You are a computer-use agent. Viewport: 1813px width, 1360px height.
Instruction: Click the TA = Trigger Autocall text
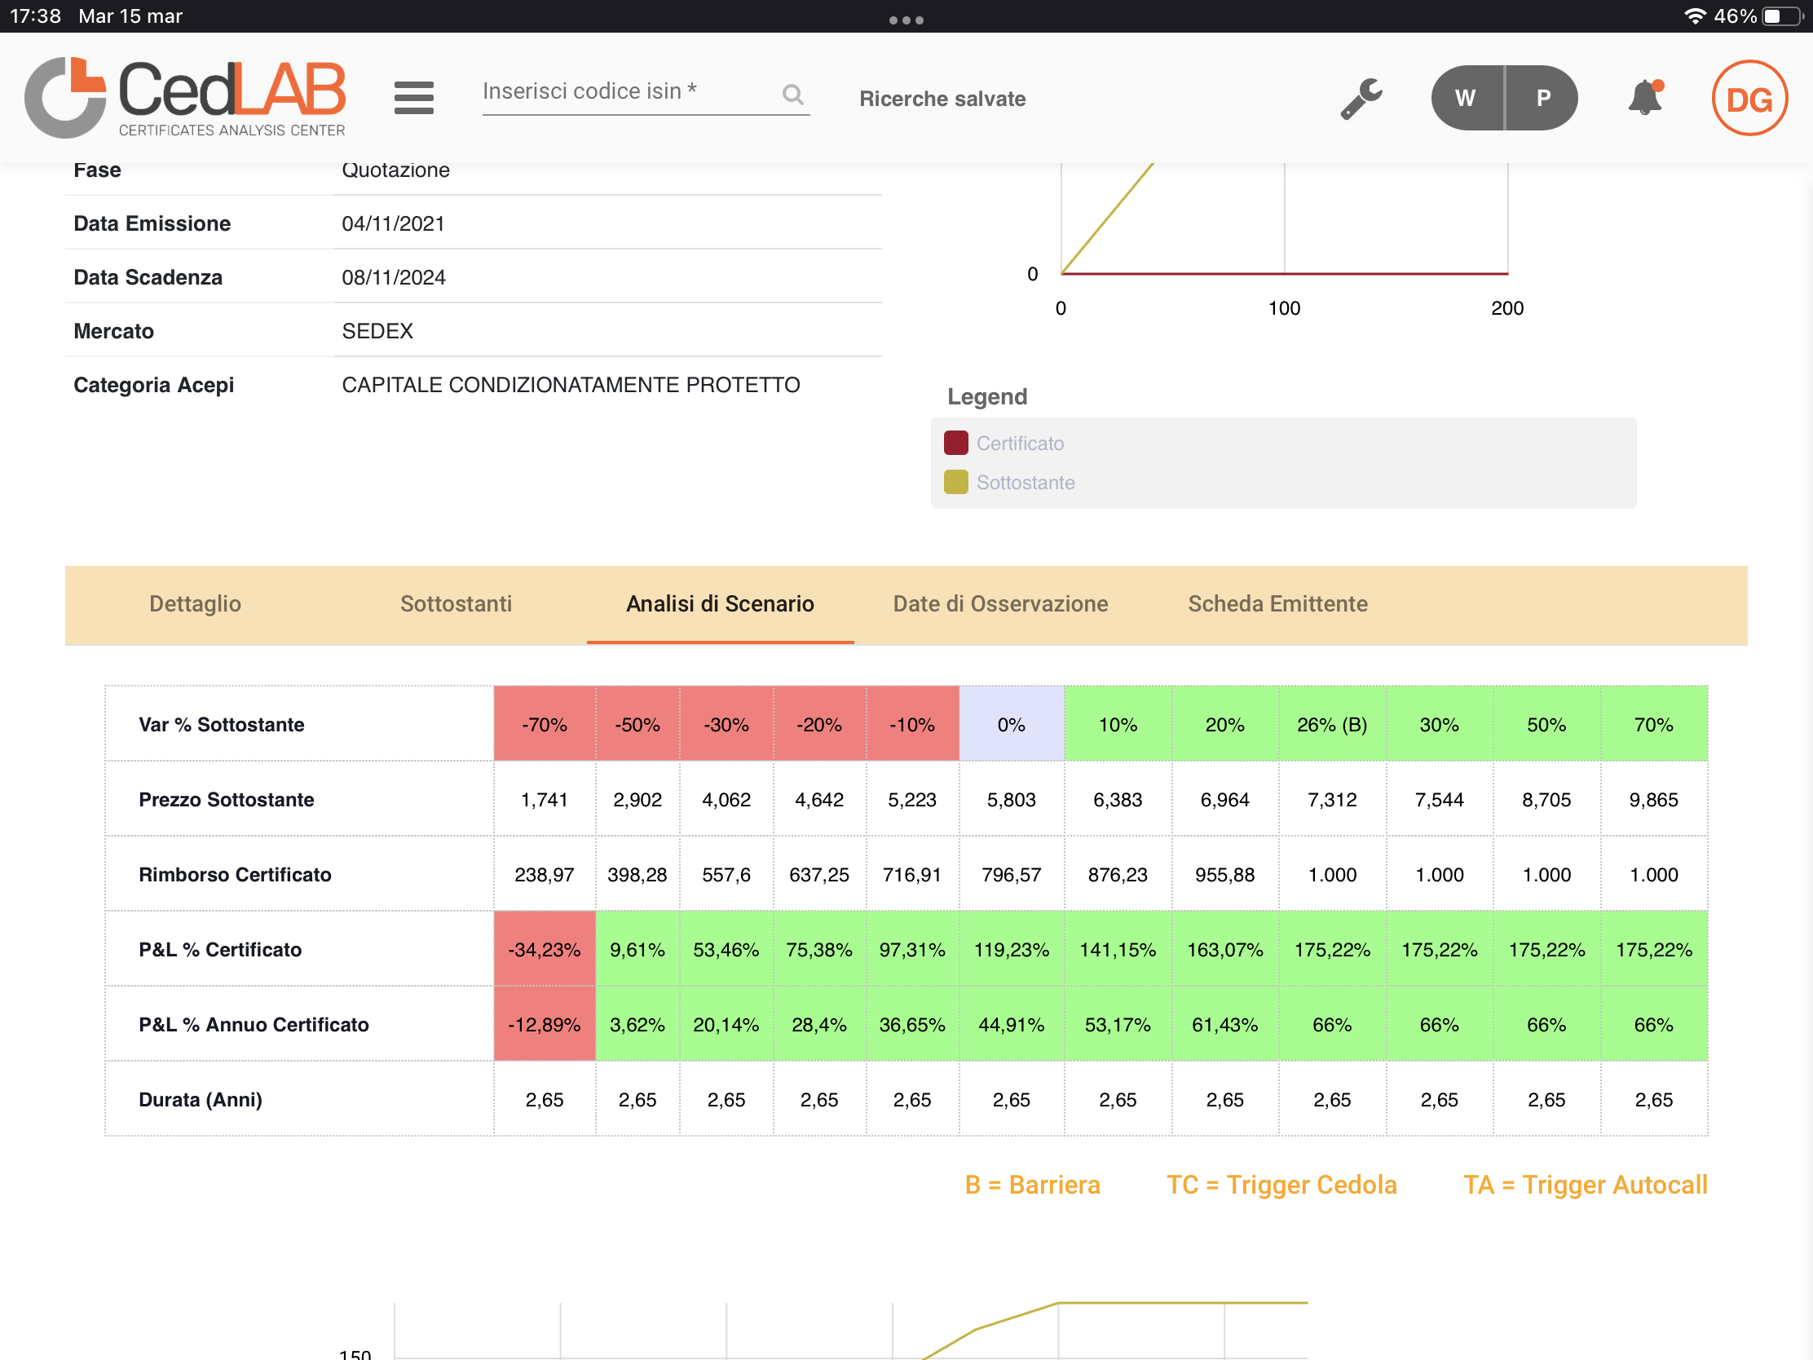(1585, 1186)
